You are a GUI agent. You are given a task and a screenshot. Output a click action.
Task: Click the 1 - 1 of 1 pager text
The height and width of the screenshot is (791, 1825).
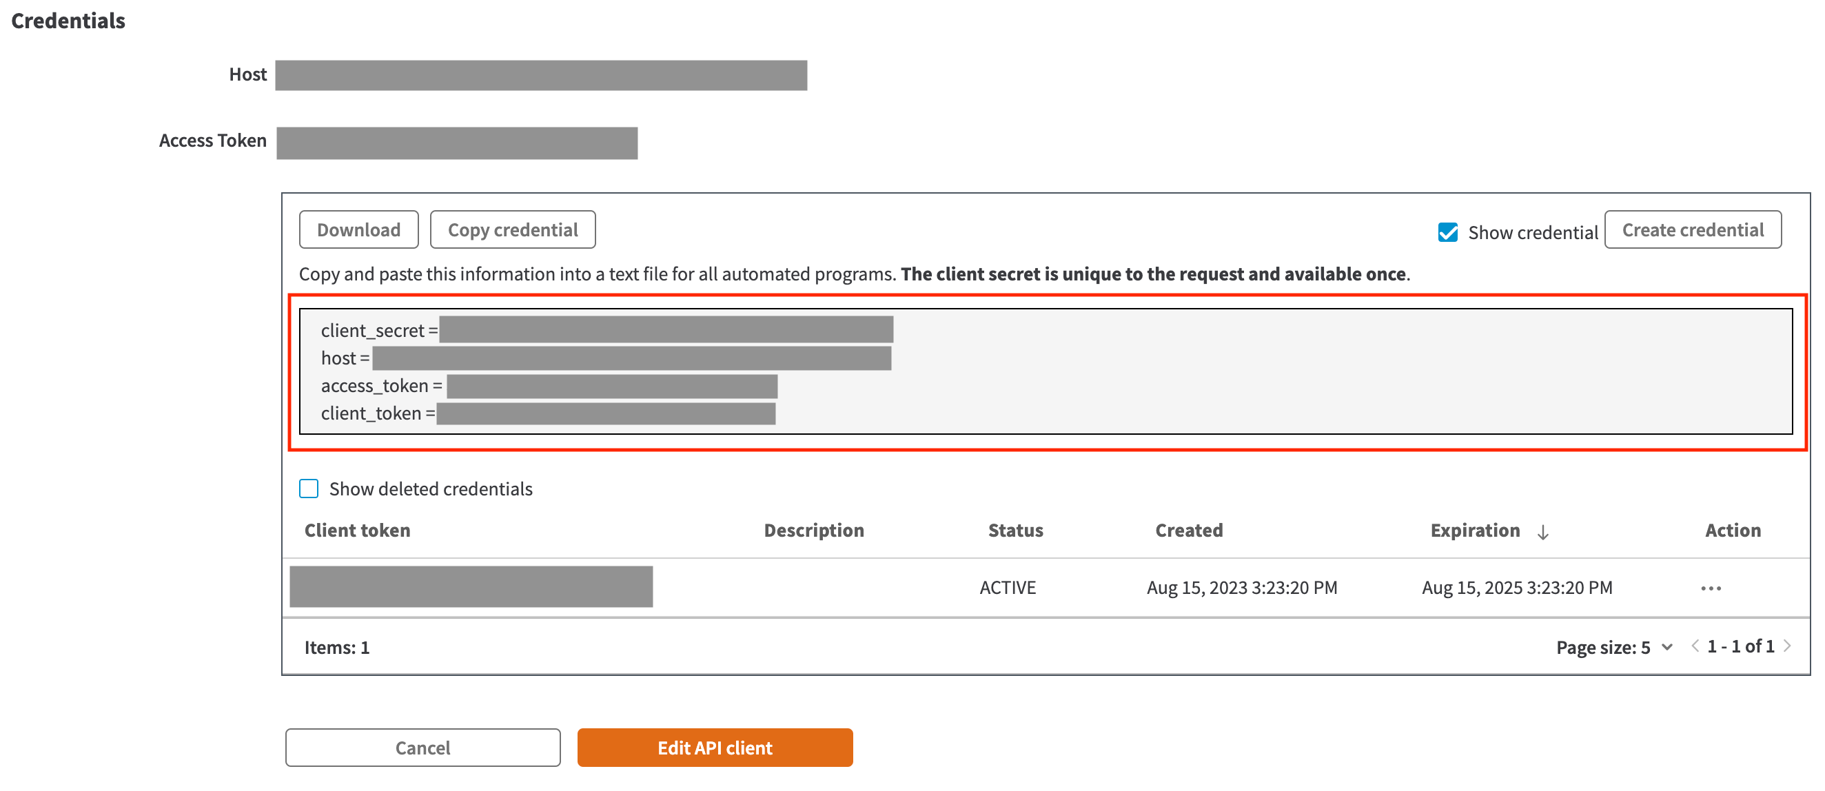pyautogui.click(x=1740, y=646)
